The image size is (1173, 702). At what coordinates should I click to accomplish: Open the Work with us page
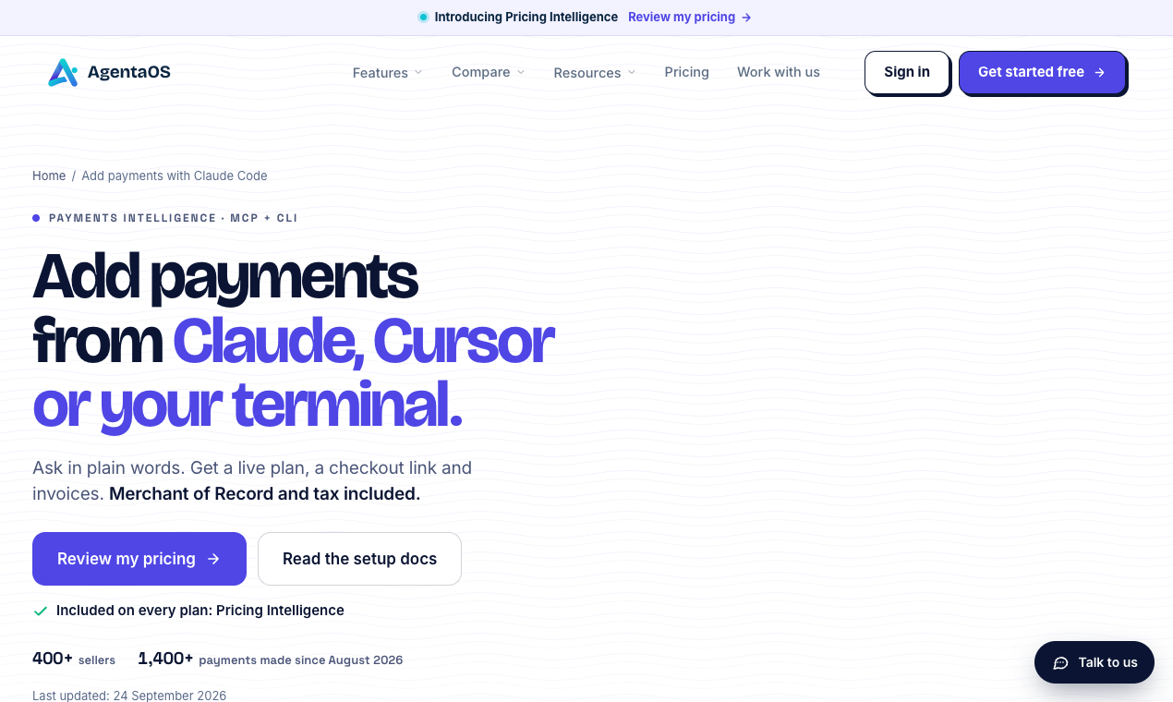(779, 72)
